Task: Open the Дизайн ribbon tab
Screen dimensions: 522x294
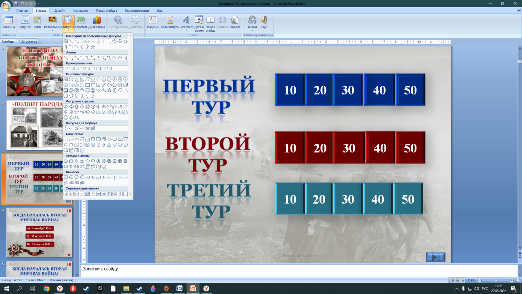Action: coord(60,11)
